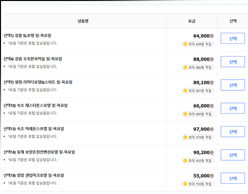This screenshot has height=194, width=248.
Task: Click coin icon beside 최대 902원 적립
Action: [185, 161]
